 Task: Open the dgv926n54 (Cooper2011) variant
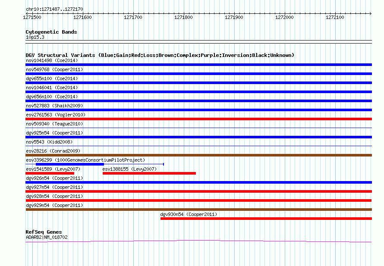coord(54,178)
